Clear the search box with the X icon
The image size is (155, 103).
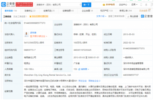coord(81,5)
